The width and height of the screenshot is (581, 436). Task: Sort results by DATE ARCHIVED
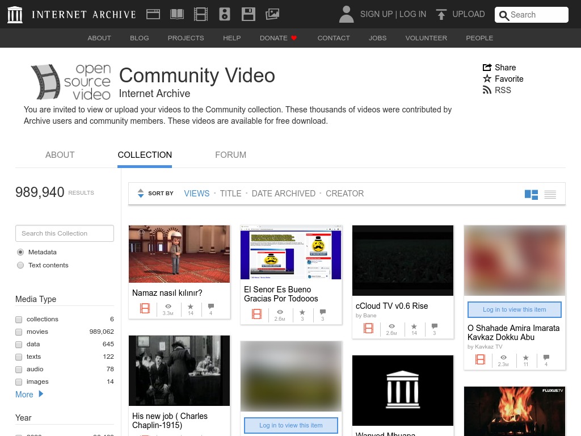[284, 194]
